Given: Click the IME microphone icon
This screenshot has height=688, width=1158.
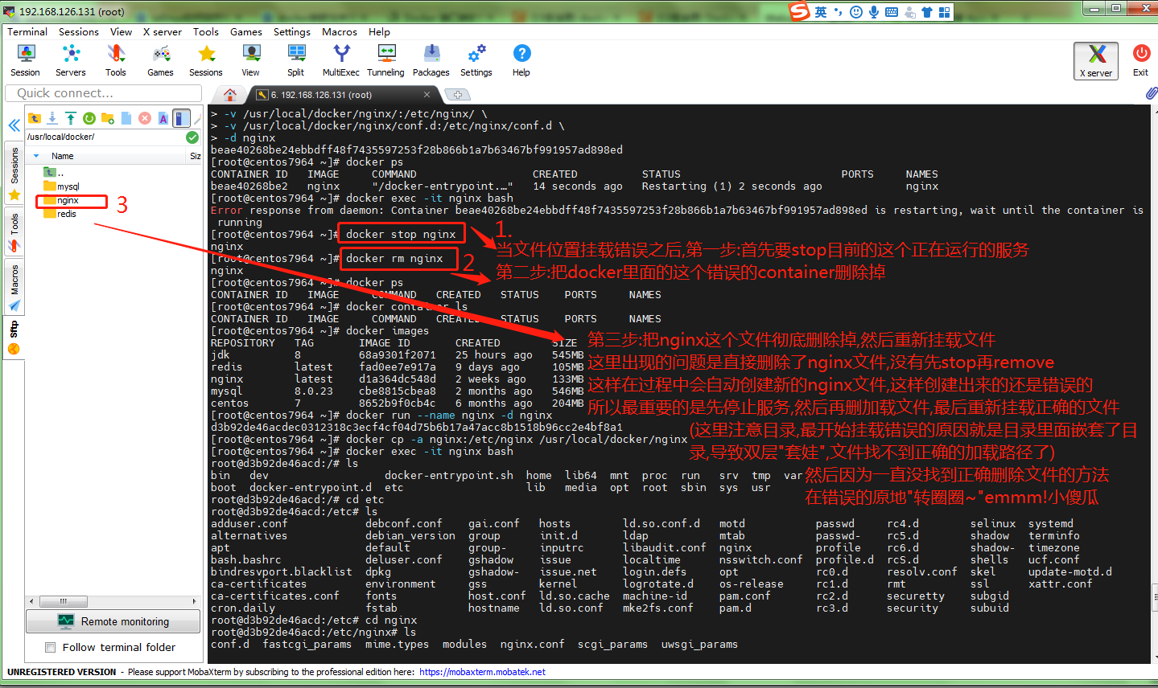Looking at the screenshot, I should [874, 11].
